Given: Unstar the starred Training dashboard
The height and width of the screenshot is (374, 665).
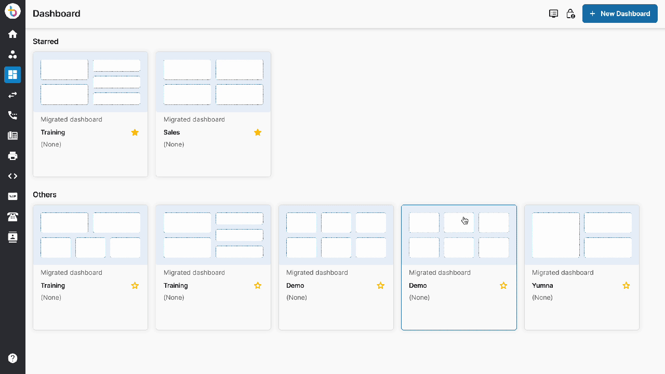Looking at the screenshot, I should (x=135, y=132).
